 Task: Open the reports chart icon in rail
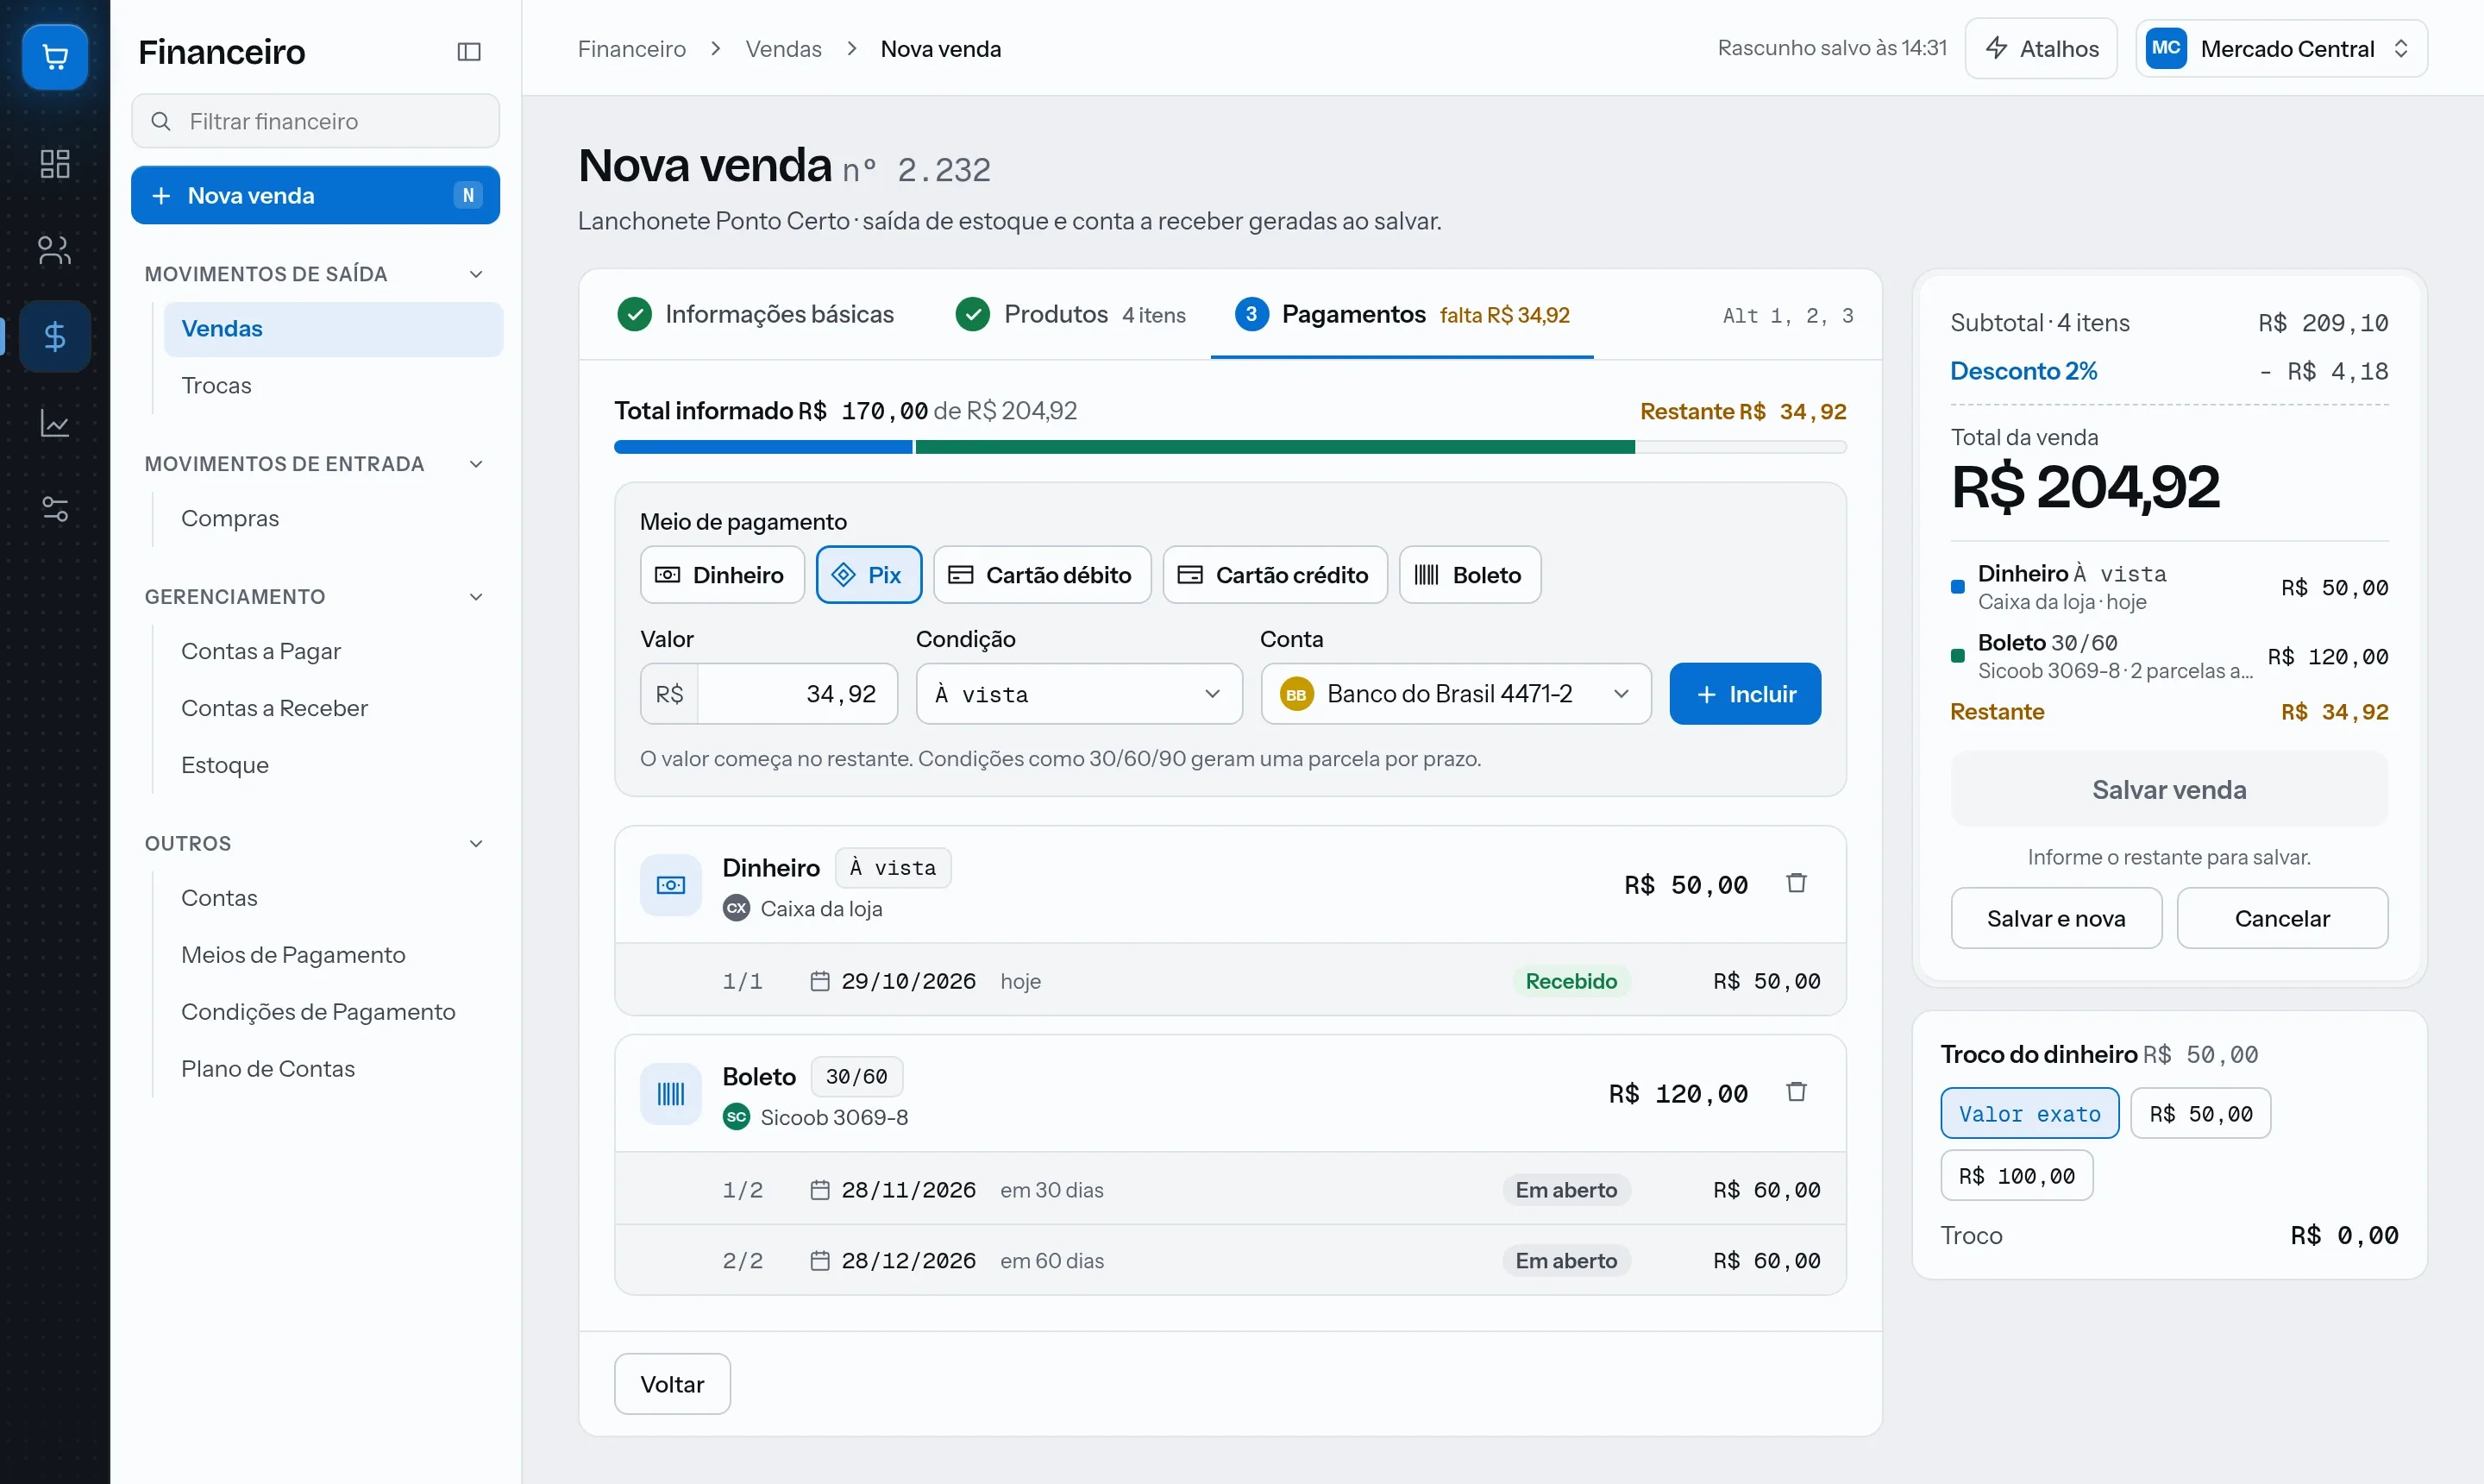(x=55, y=423)
